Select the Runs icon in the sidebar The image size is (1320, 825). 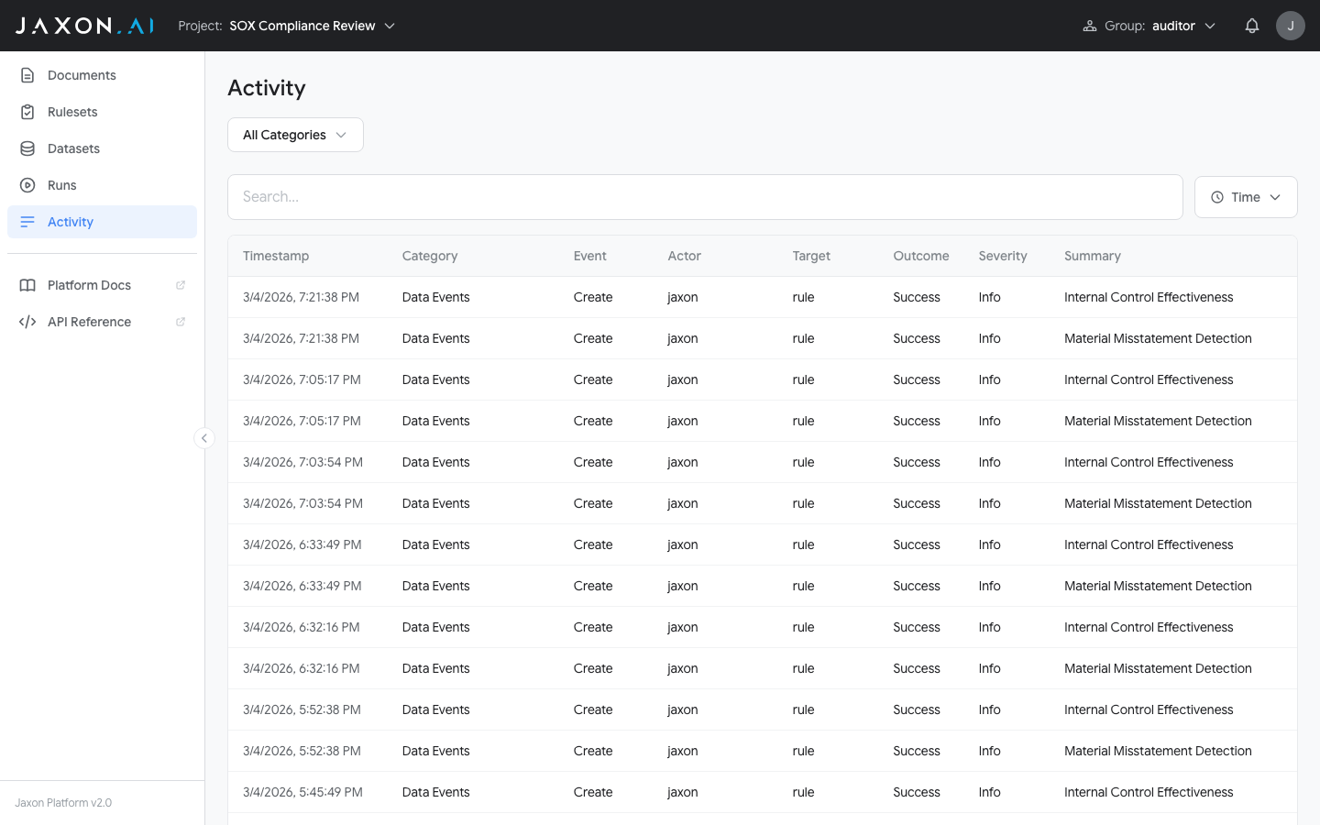point(27,184)
